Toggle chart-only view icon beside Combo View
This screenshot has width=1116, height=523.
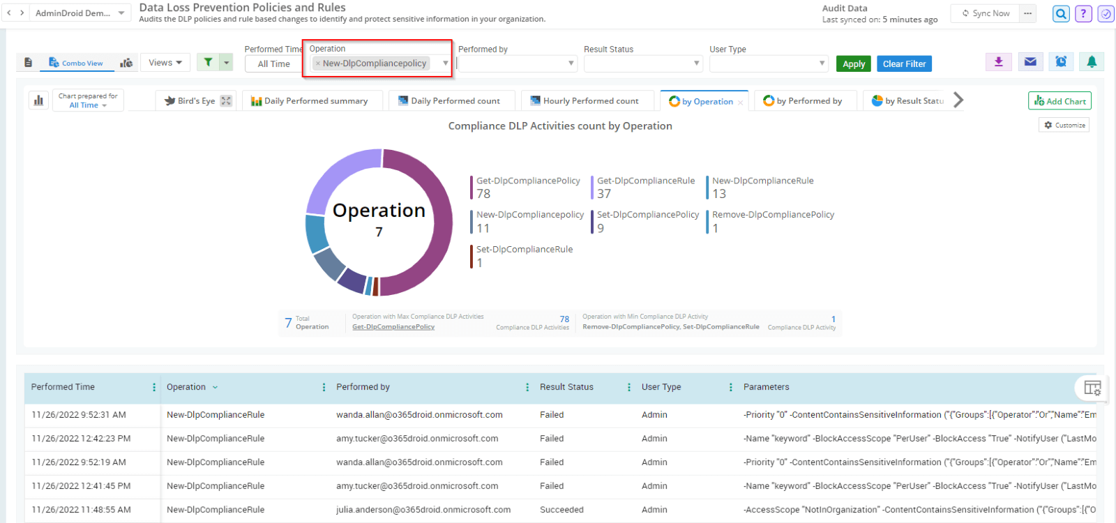click(x=126, y=63)
